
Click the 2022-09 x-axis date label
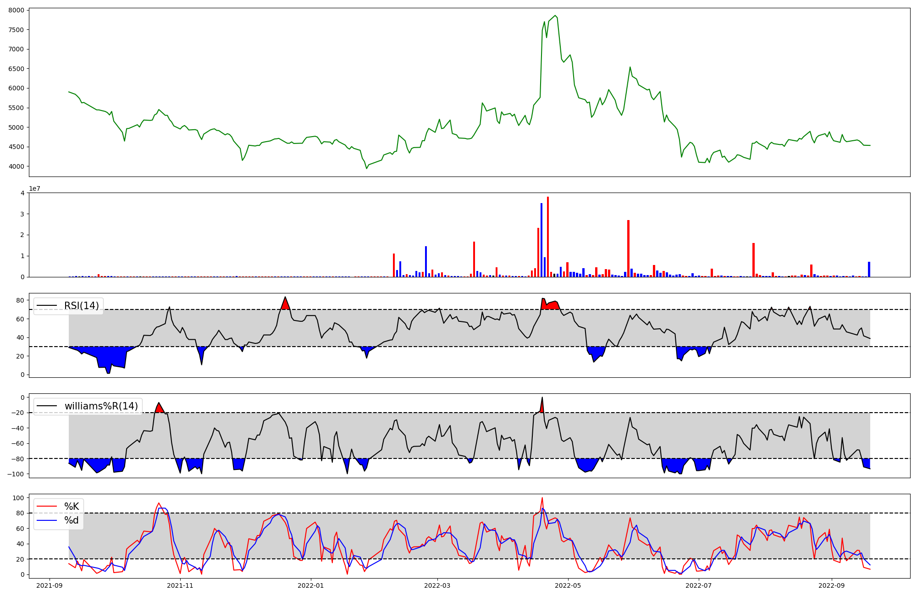pyautogui.click(x=831, y=585)
